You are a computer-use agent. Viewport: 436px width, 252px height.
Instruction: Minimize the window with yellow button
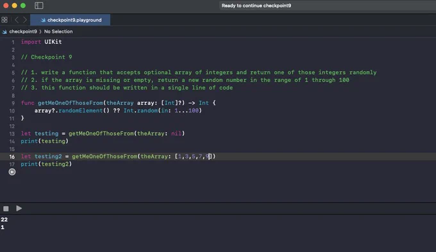[15, 5]
